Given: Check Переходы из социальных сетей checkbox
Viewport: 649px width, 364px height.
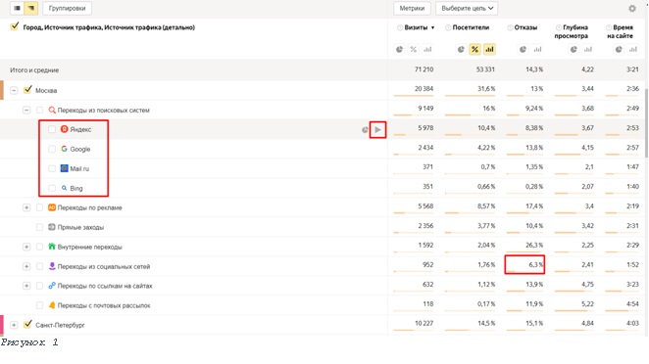Looking at the screenshot, I should (39, 266).
